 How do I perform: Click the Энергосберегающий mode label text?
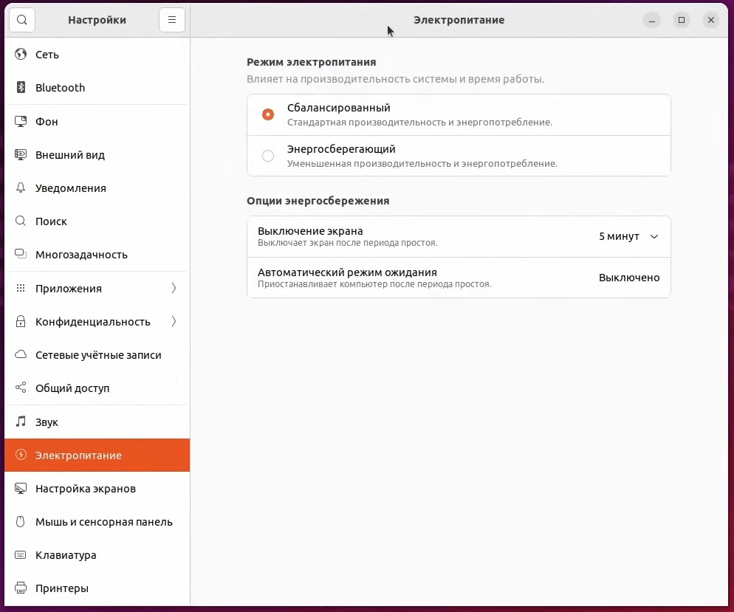[x=341, y=149]
